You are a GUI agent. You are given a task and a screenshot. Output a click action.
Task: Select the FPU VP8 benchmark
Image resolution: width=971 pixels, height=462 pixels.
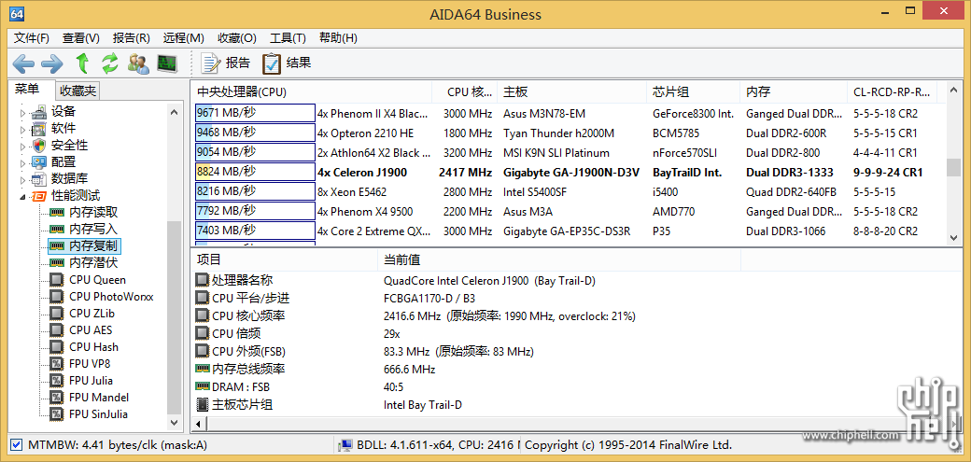click(90, 363)
